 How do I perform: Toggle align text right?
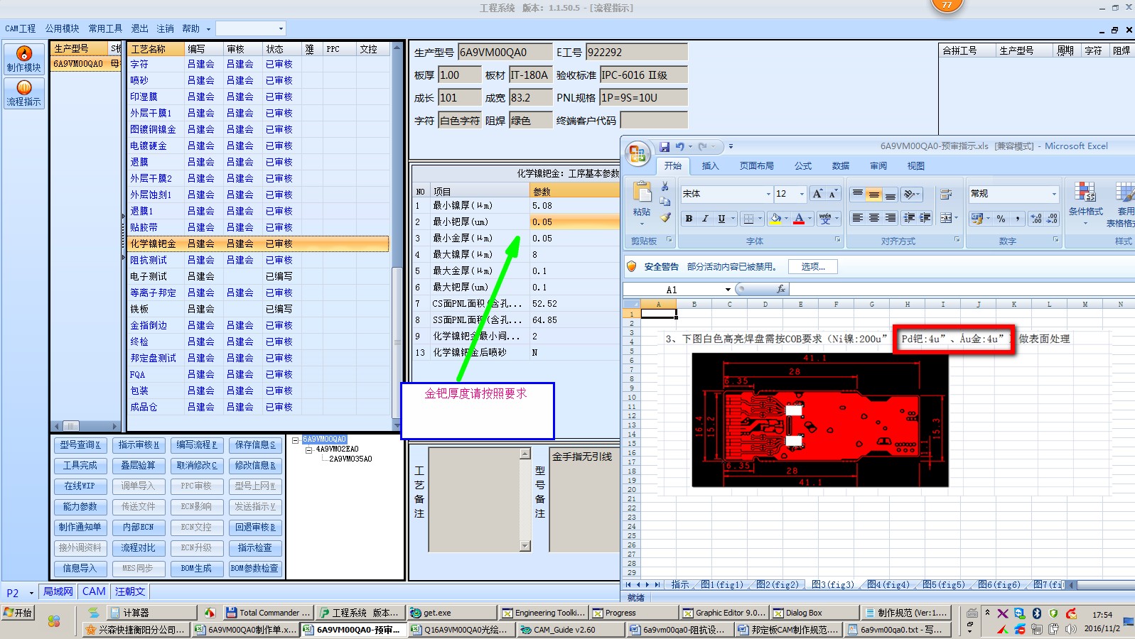(x=890, y=218)
